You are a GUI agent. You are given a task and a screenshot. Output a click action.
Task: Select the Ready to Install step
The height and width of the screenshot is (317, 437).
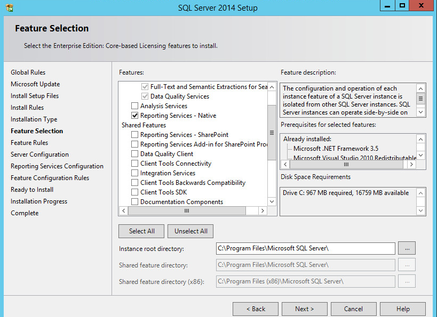click(x=32, y=190)
